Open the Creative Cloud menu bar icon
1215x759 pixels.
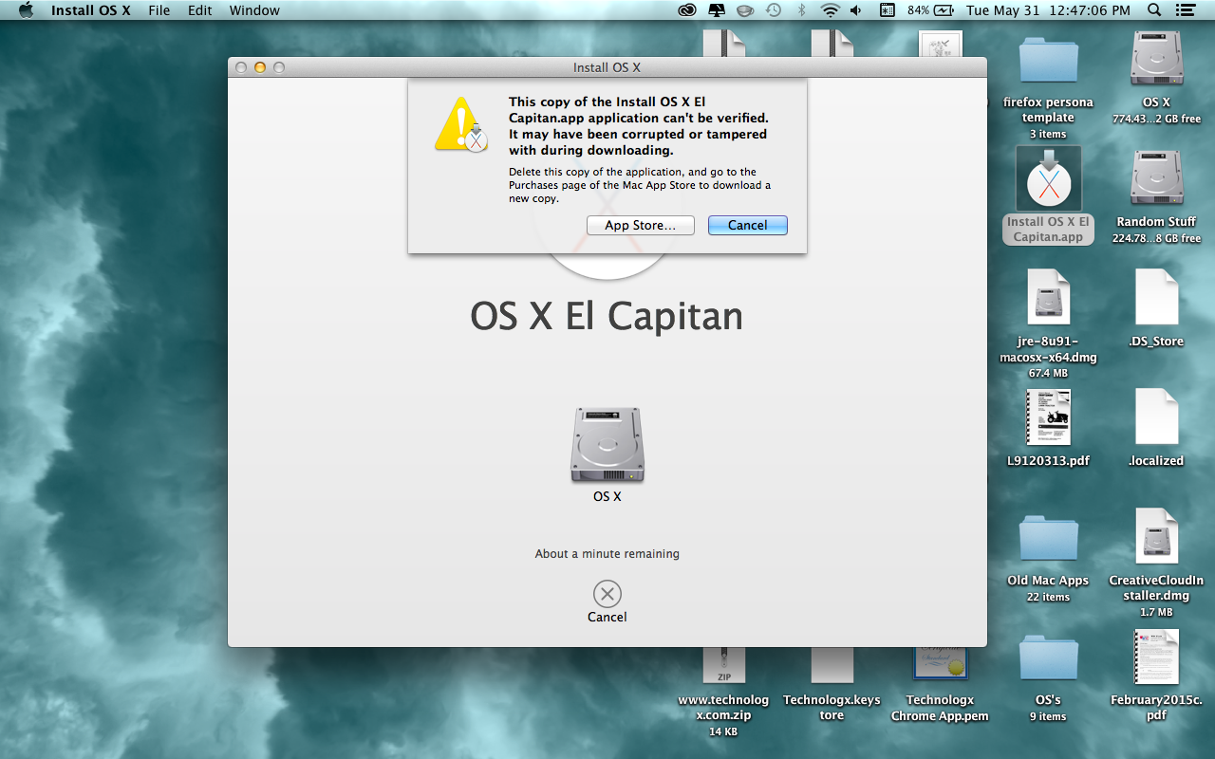click(687, 10)
